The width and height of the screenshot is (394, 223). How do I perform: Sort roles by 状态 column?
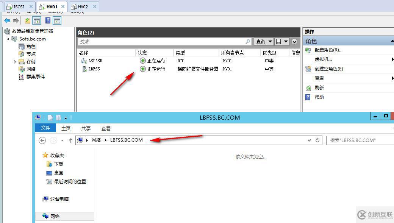pyautogui.click(x=155, y=53)
